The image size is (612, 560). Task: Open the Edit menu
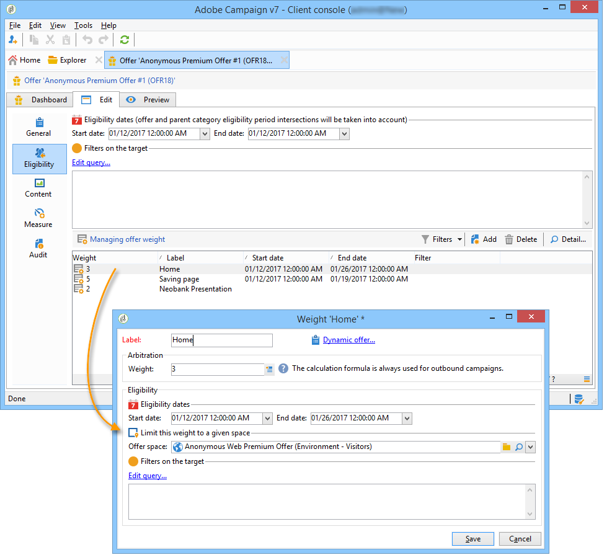coord(35,25)
